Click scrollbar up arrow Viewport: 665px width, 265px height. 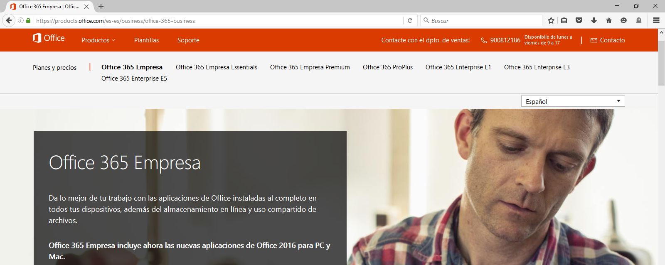click(661, 32)
